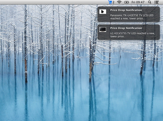Show Notification Center list icon
The image size is (163, 121).
point(157,2)
